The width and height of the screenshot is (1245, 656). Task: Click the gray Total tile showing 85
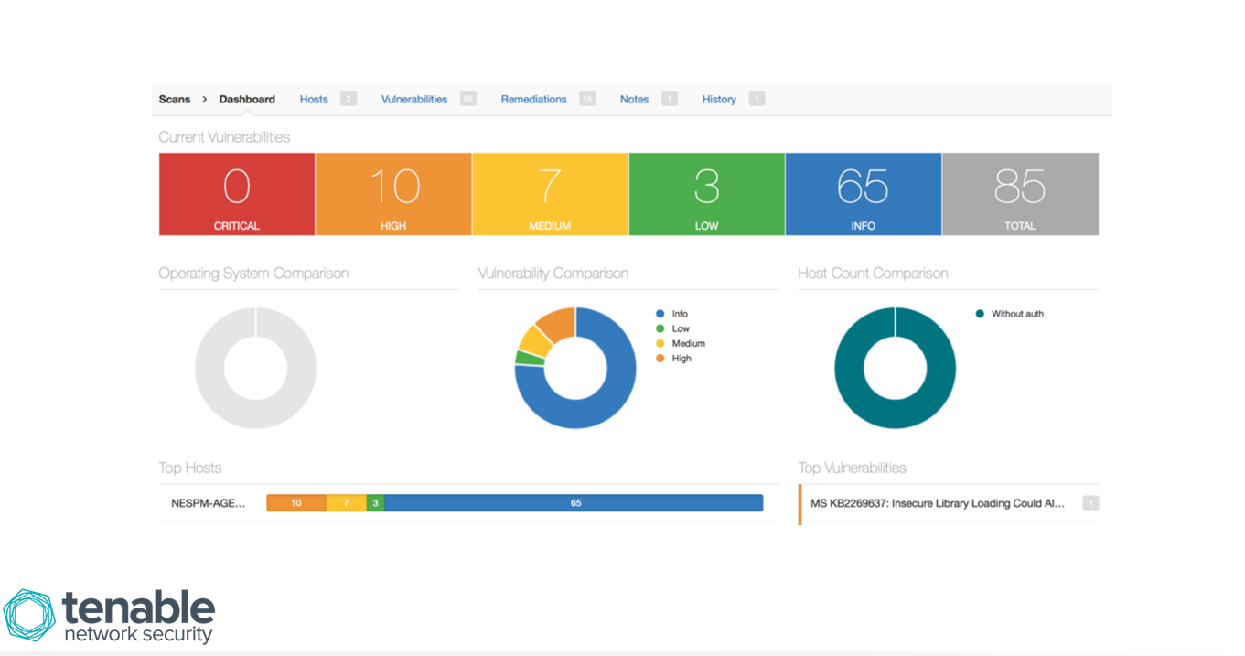click(1020, 193)
